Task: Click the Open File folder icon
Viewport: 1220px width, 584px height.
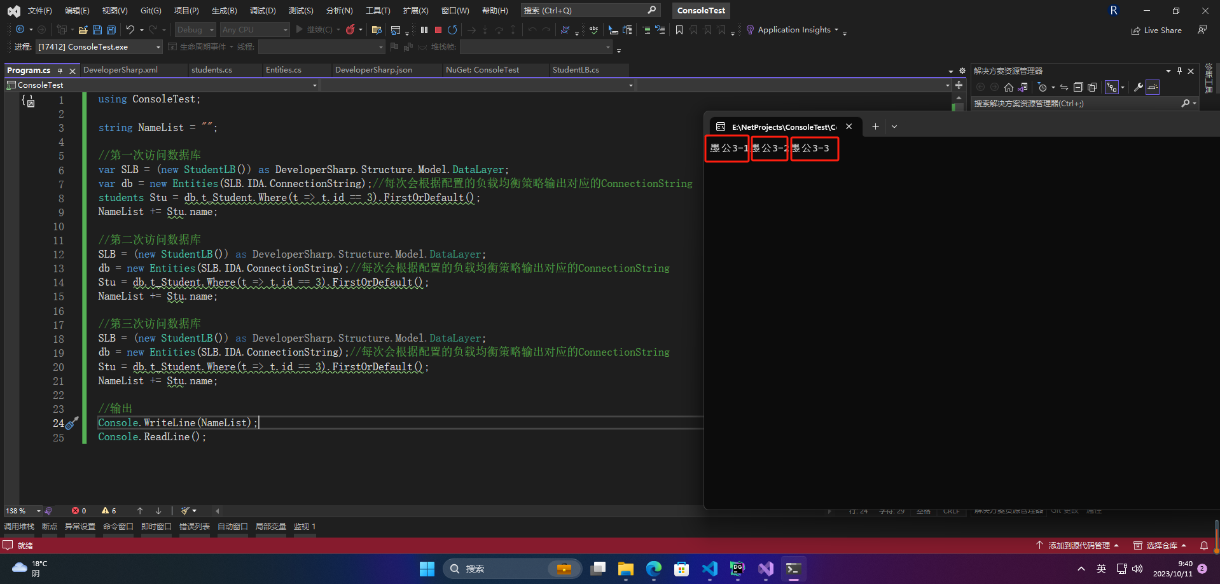Action: (83, 30)
